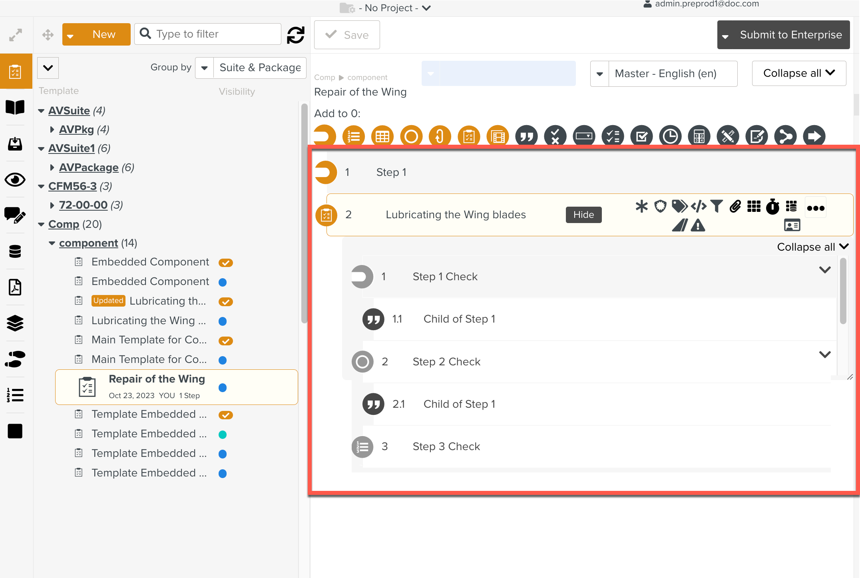Expand the Step 1 Check chevron
The image size is (860, 578).
825,270
